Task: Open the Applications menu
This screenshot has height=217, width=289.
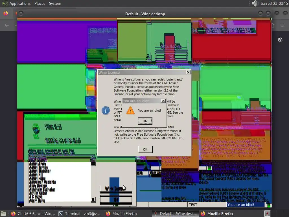Action: (x=20, y=3)
